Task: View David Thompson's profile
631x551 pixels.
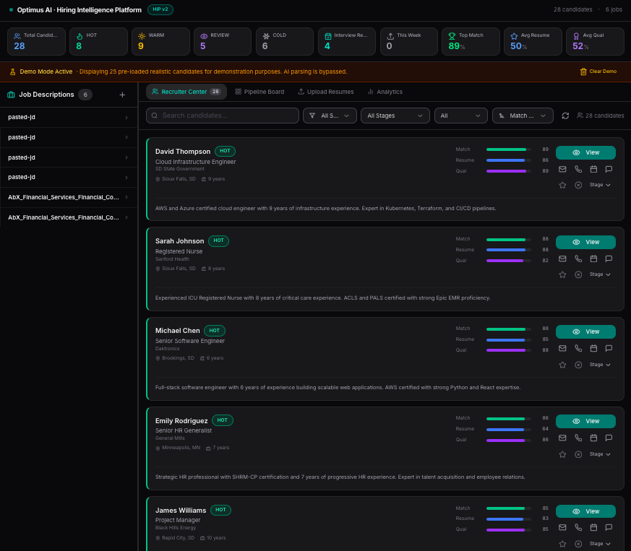Action: tap(585, 153)
